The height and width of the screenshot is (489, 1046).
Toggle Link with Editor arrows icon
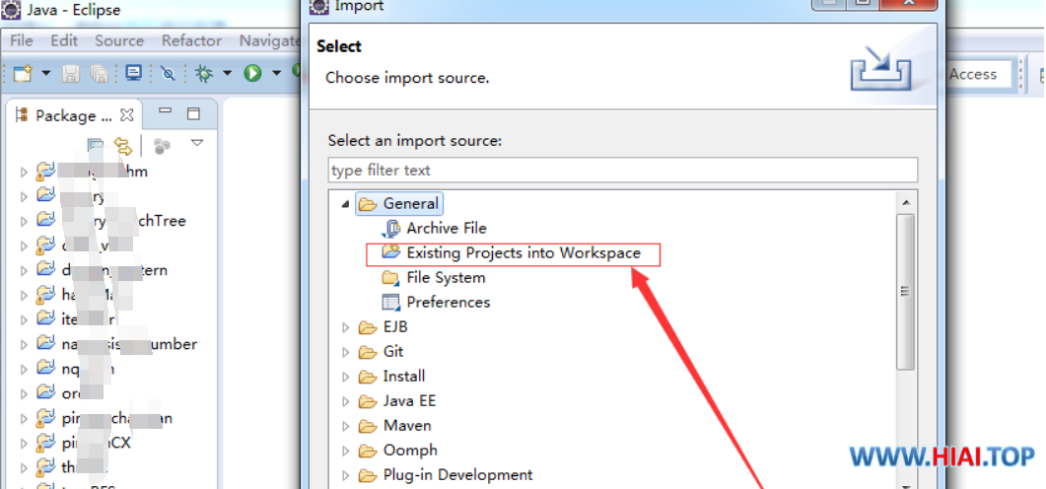click(123, 145)
